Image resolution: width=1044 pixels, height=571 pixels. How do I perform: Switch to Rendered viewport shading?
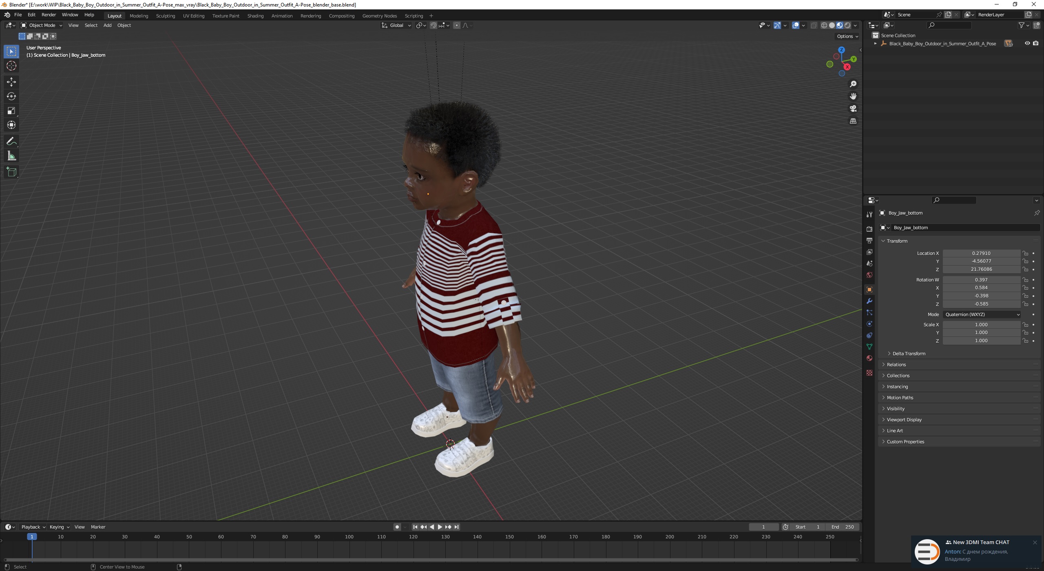847,25
